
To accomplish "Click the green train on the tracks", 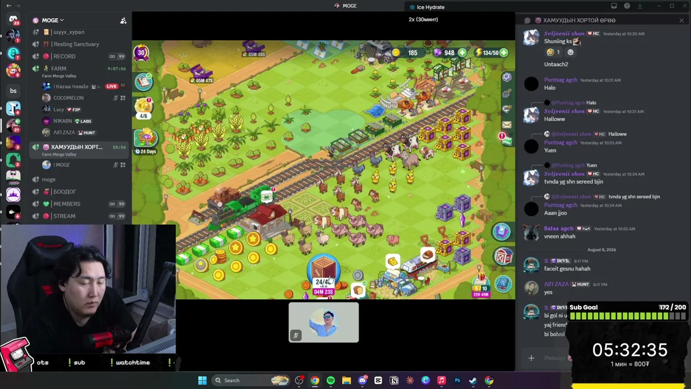I will 238,208.
